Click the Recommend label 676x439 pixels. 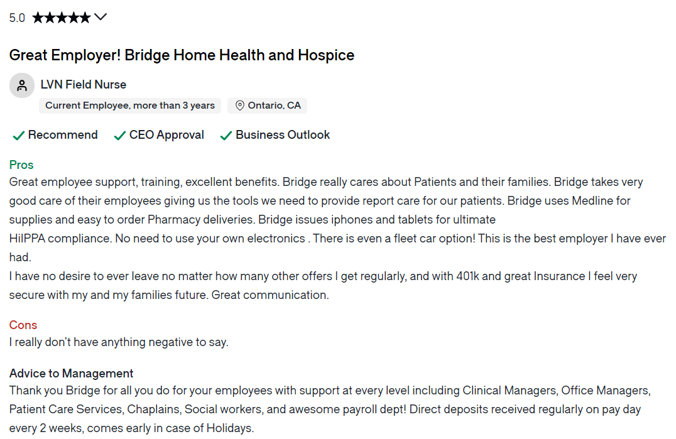click(x=63, y=135)
